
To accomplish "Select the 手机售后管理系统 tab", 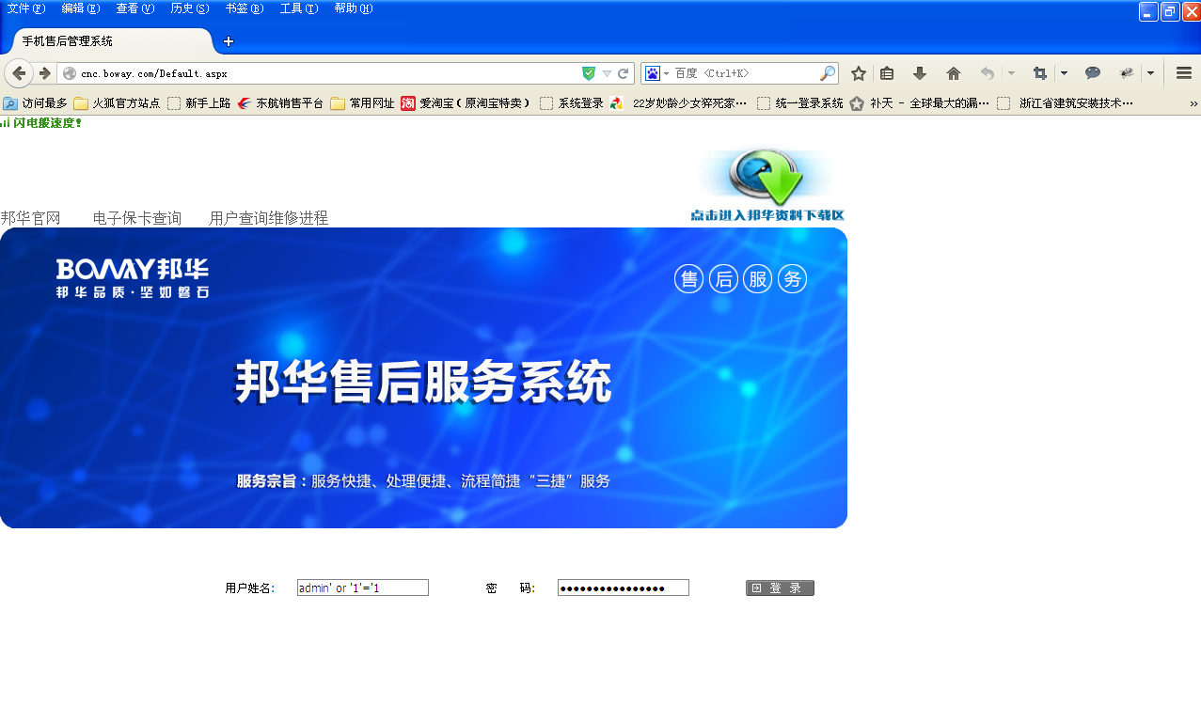I will pos(113,41).
